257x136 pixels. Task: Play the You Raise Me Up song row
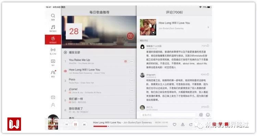pos(99,61)
